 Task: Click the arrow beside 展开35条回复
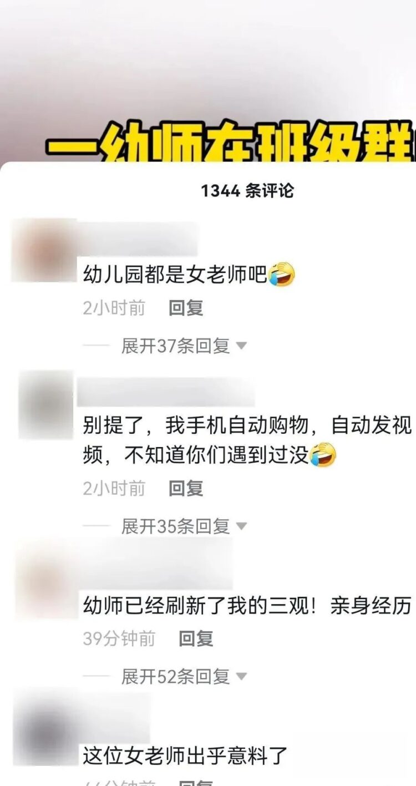coord(241,526)
